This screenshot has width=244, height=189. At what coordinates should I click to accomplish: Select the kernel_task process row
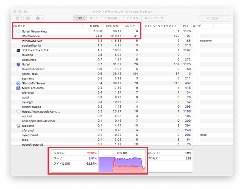(122, 74)
